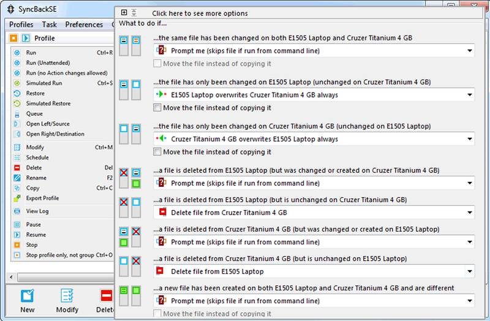Viewport: 490px width, 321px height.
Task: Click the horizontal scrollbar track in profile list
Action: click(x=66, y=277)
